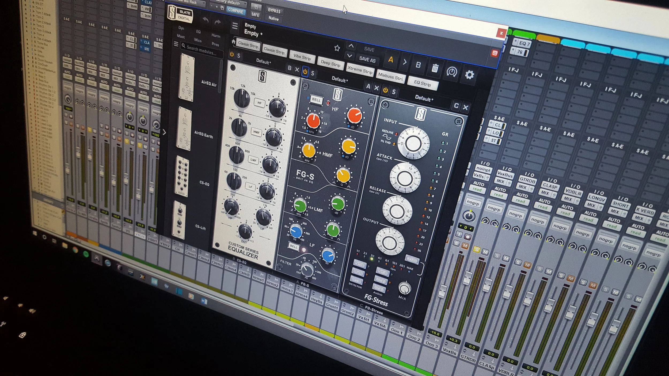
Task: Unsolo the VoxBs track yellow S
Action: pos(476,250)
